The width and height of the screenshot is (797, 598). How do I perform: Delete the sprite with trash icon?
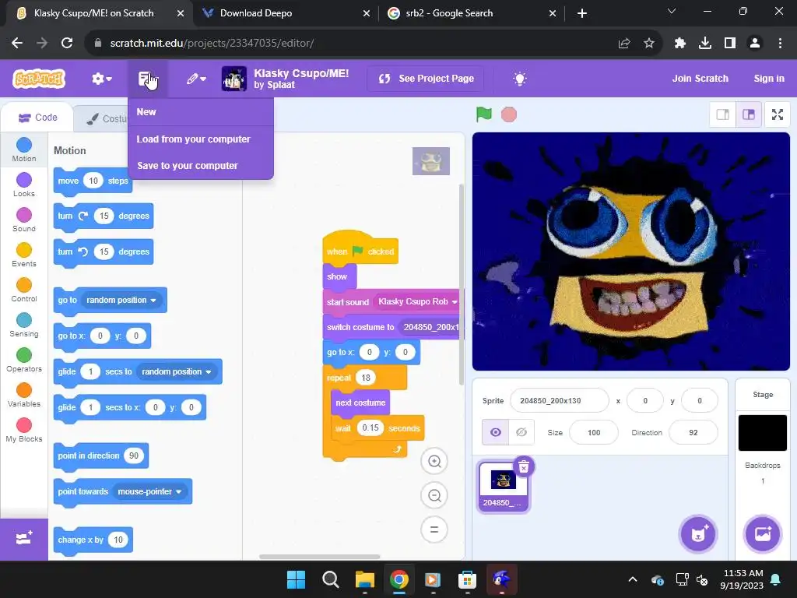(x=524, y=467)
